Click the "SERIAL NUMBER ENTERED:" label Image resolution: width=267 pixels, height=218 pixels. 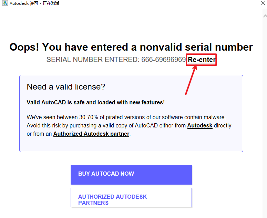(93, 60)
